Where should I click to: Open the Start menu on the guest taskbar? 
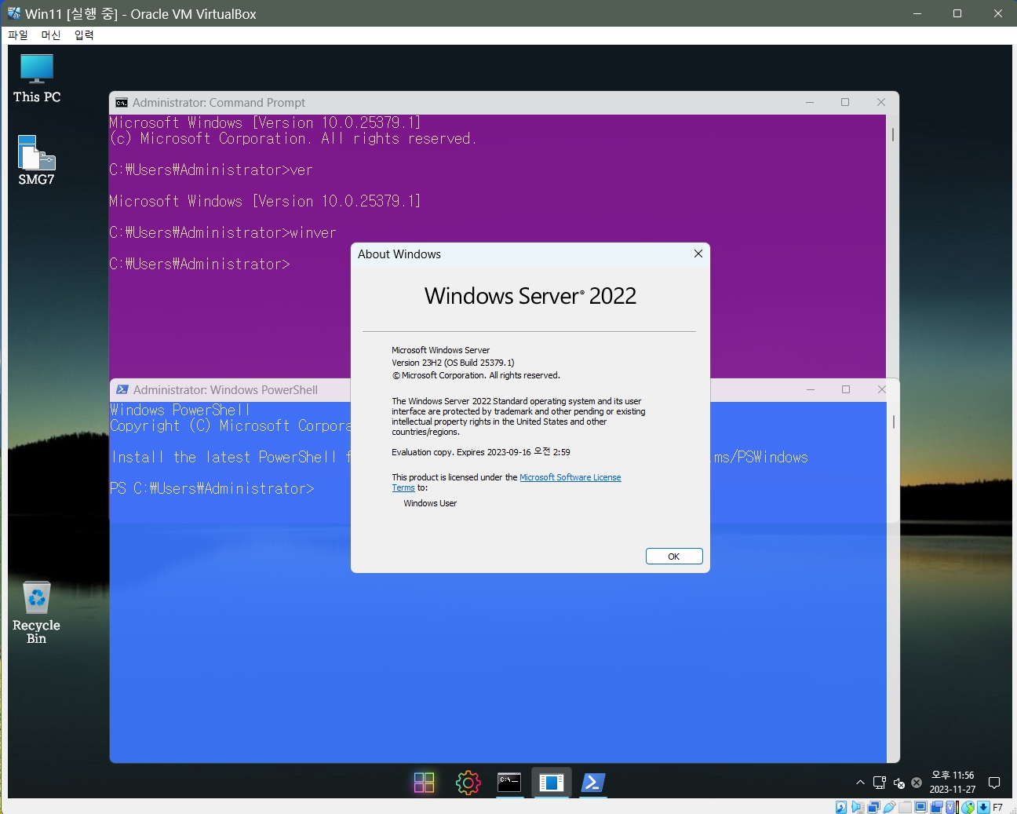[x=424, y=783]
